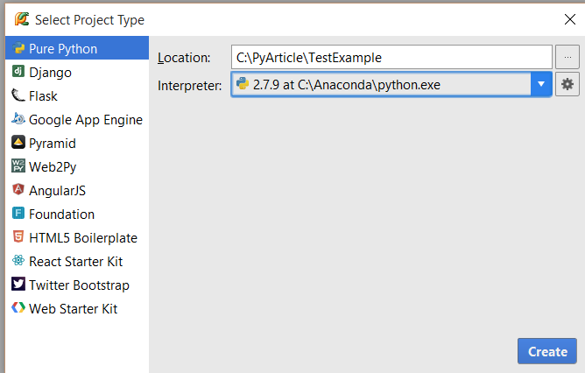Select Pure Python project type label
585x373 pixels.
coord(63,49)
